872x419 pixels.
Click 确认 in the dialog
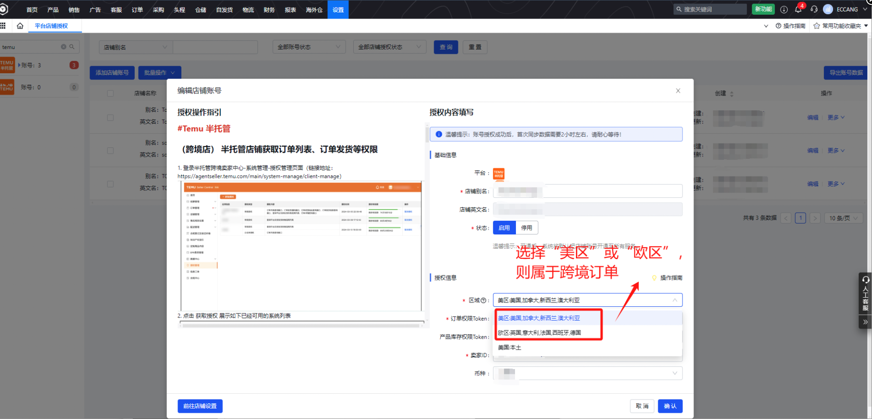670,406
